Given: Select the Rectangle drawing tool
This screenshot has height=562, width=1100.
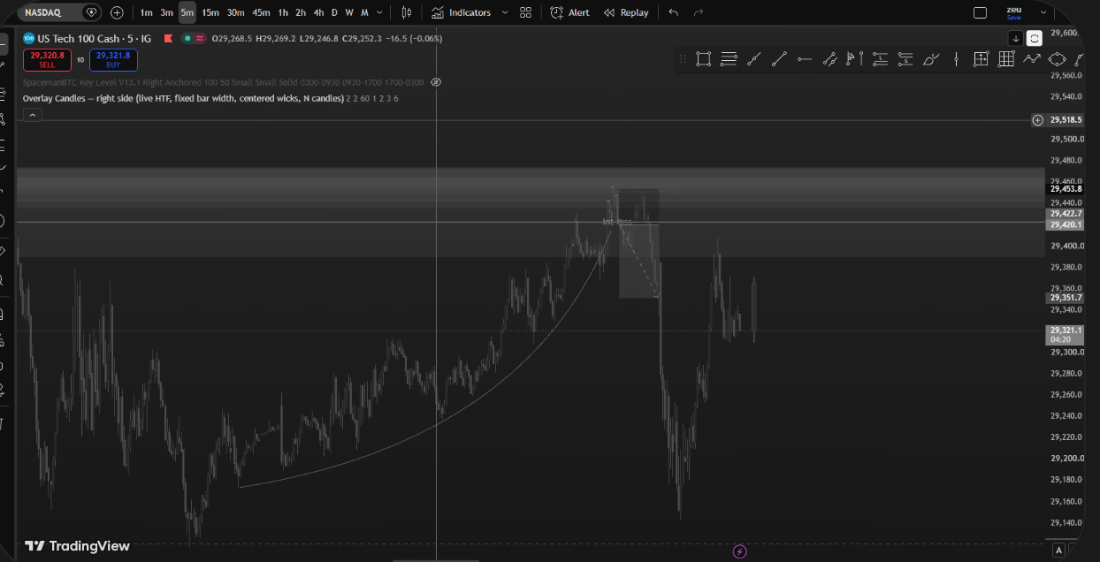Looking at the screenshot, I should pyautogui.click(x=703, y=59).
